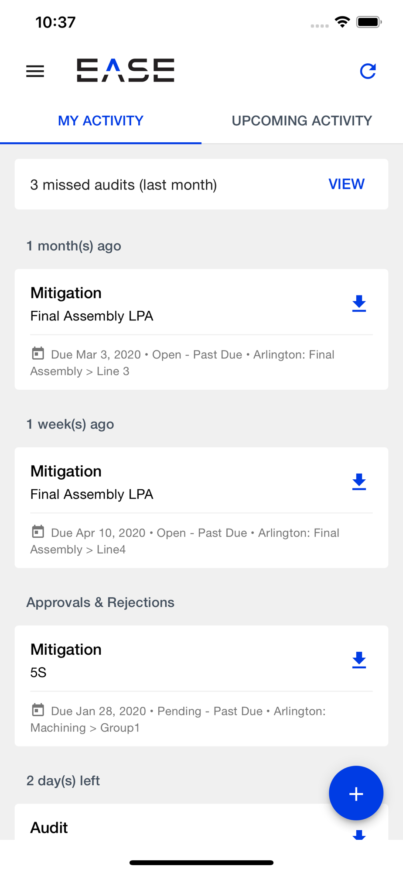
Task: Open the Audit card title
Action: click(49, 828)
